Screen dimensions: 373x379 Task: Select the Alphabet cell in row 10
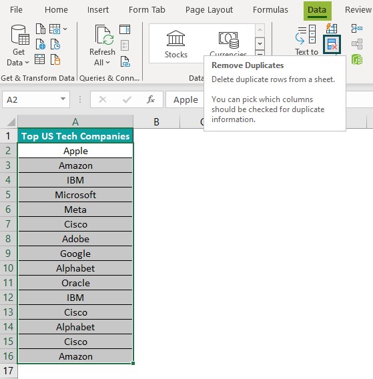75,268
